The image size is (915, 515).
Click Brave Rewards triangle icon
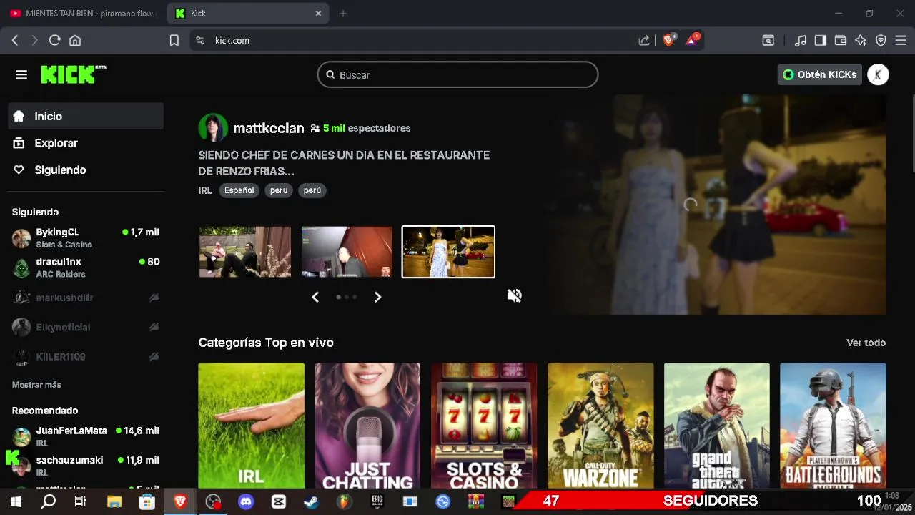(693, 40)
